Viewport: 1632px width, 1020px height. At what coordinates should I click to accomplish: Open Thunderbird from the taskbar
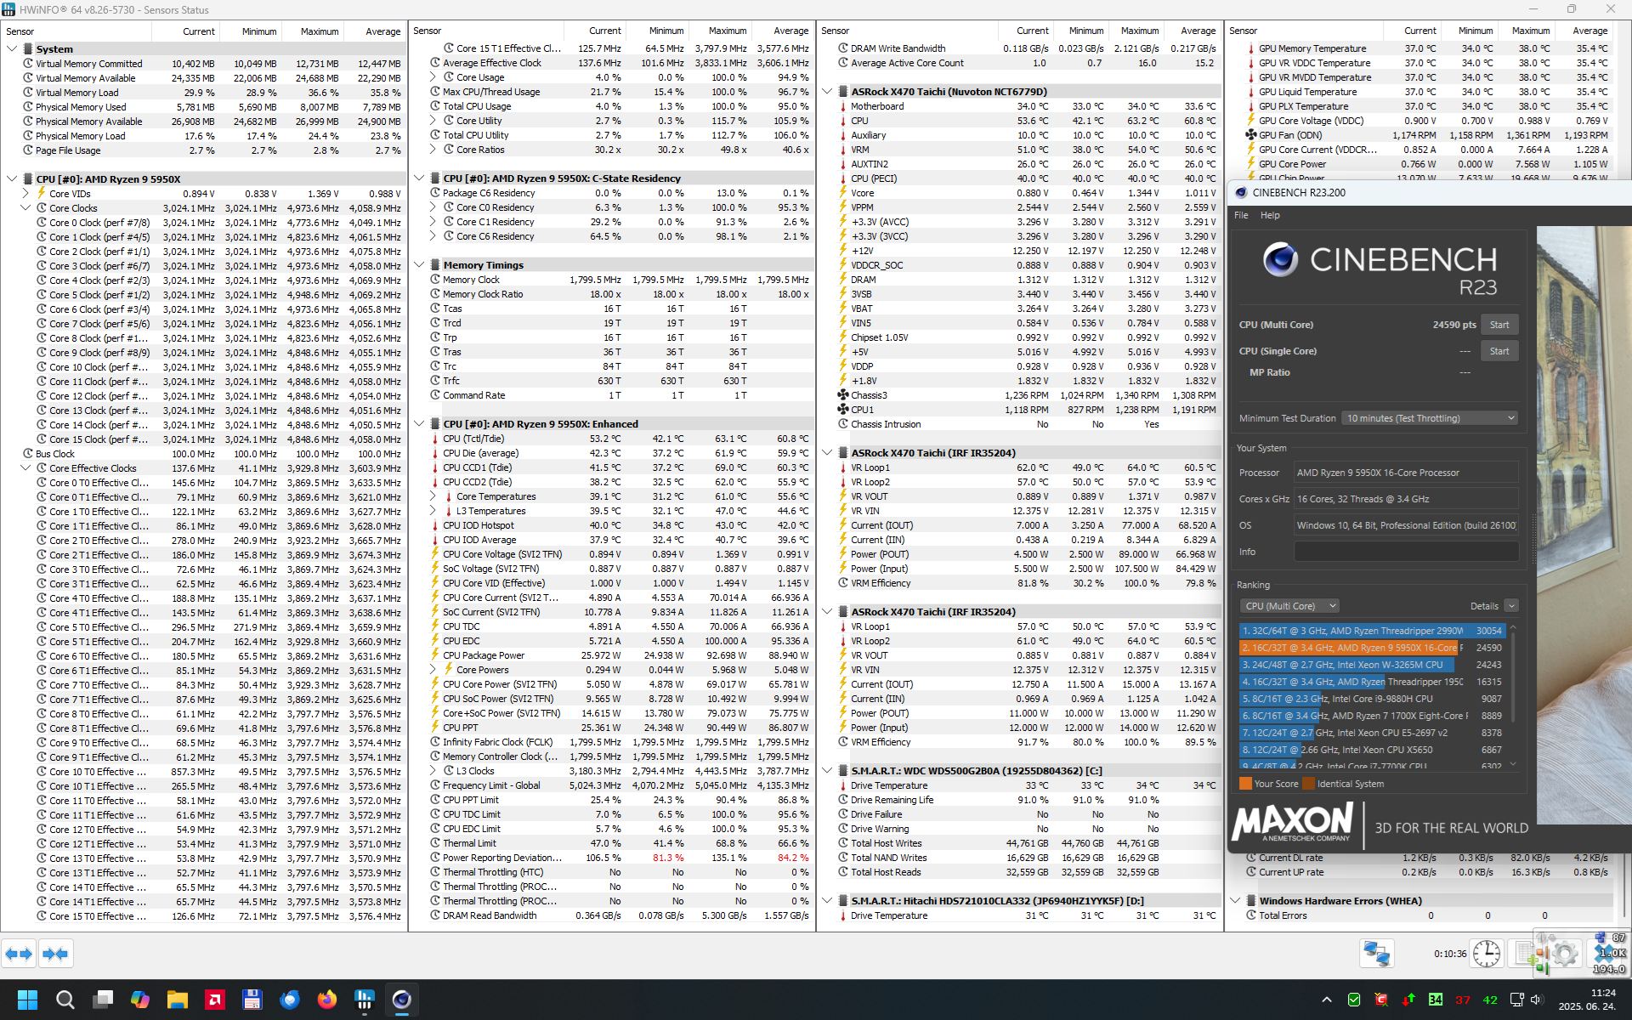(290, 1000)
